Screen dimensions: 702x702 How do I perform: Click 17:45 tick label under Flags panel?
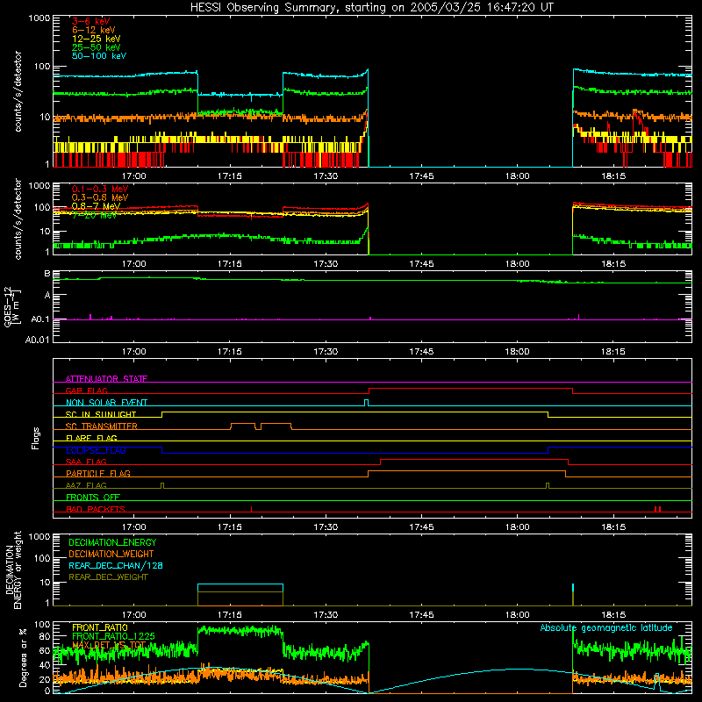point(421,527)
